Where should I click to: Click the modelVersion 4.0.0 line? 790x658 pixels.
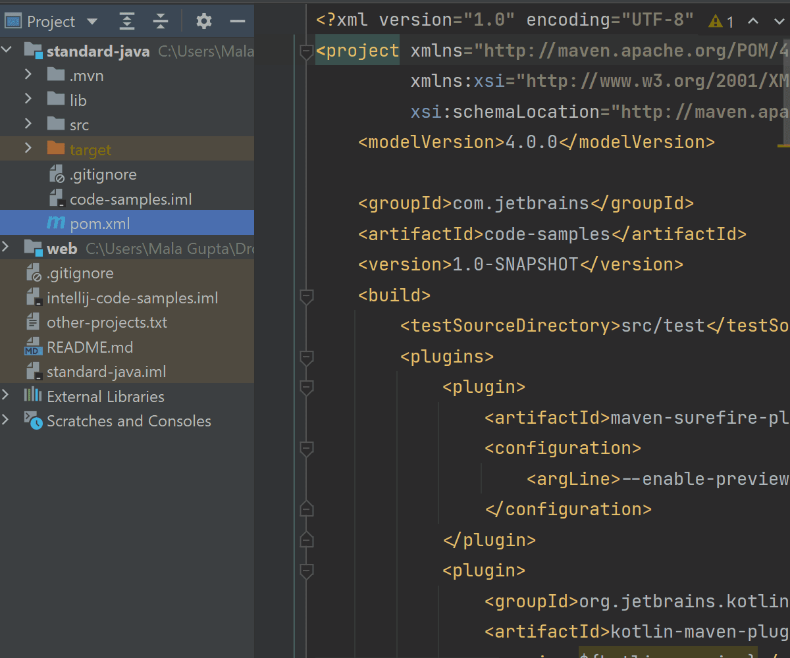537,142
